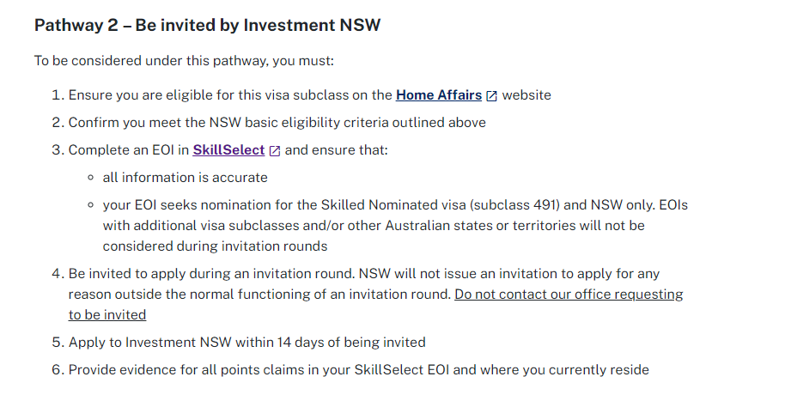Open the SkillSelect link

click(x=228, y=150)
